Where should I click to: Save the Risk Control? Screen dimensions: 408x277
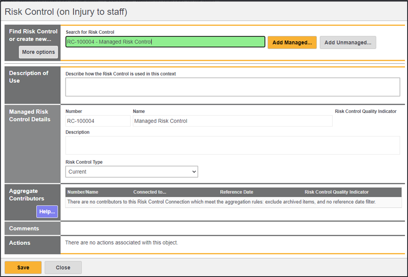(23, 268)
